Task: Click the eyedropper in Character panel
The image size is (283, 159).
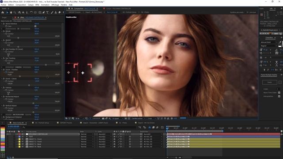Action: [x=280, y=42]
